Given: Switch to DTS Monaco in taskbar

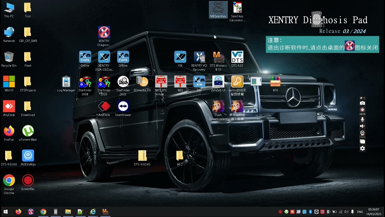Looking at the screenshot, I should coord(105,212).
